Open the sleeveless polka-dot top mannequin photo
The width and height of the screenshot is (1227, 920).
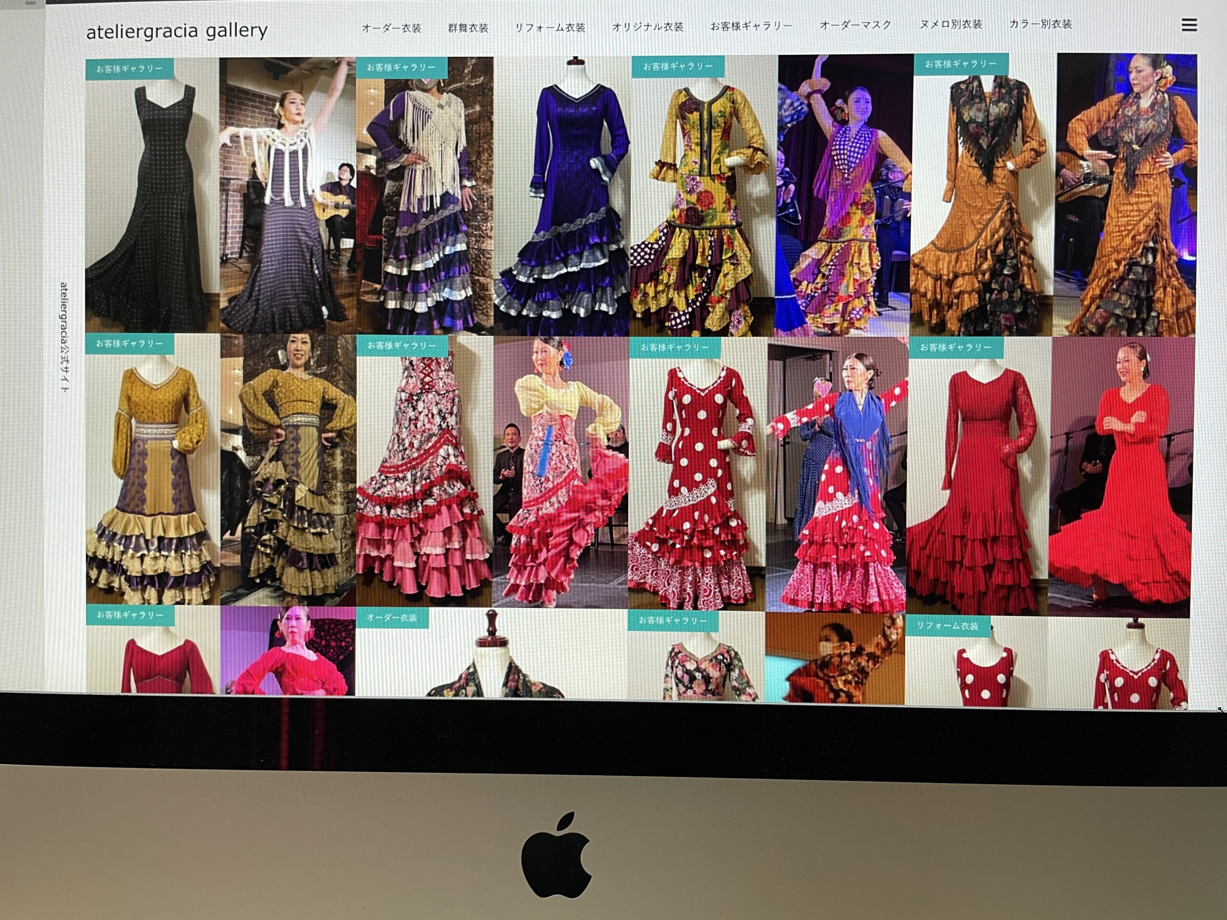977,660
